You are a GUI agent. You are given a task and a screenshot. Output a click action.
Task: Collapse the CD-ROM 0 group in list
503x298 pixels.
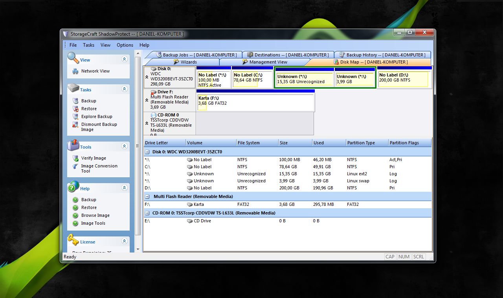[147, 213]
